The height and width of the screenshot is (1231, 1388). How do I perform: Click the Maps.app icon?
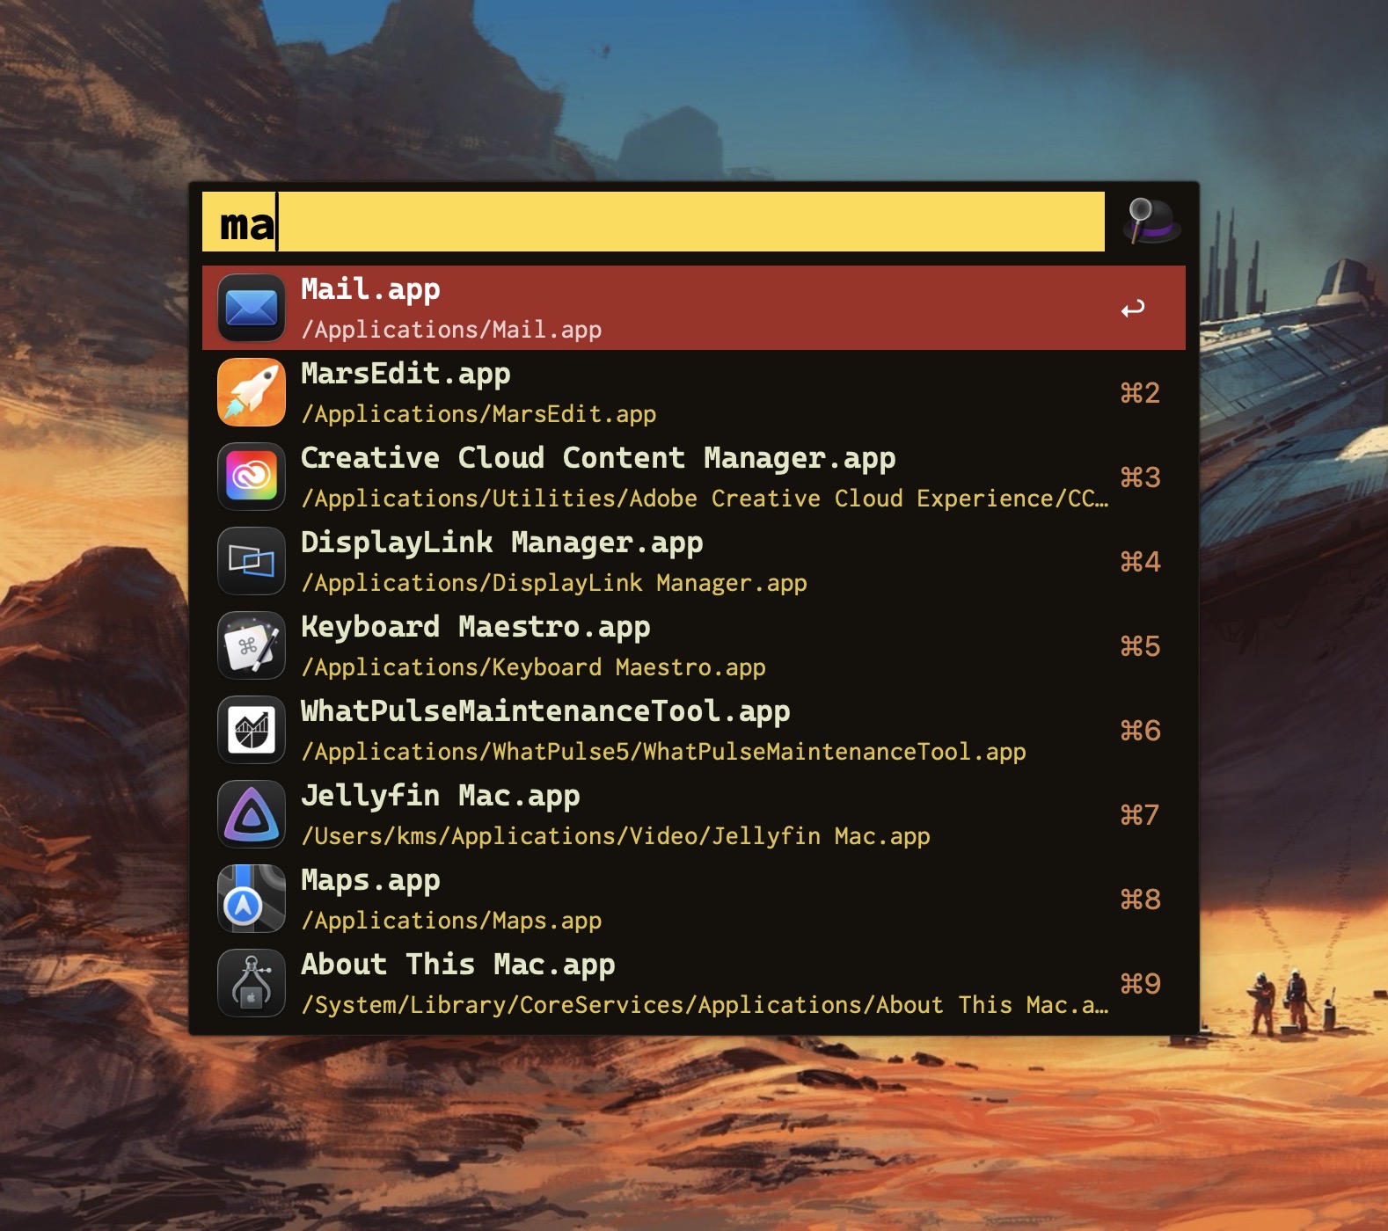[x=252, y=899]
